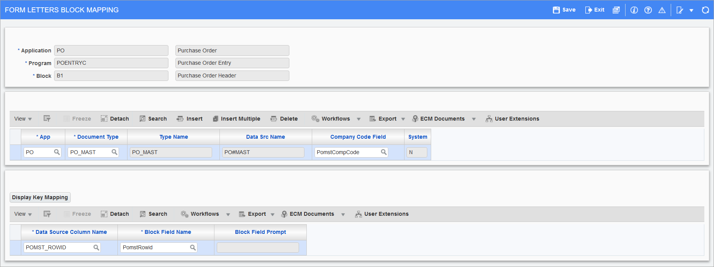Delete the selected PO_MAST row
This screenshot has height=267, width=714.
coord(284,119)
